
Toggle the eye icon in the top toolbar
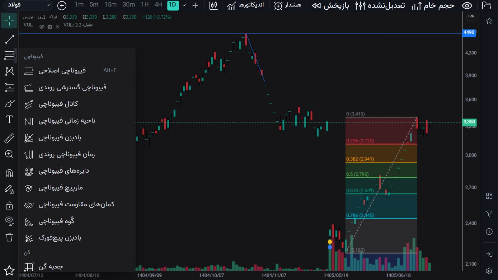click(x=467, y=5)
